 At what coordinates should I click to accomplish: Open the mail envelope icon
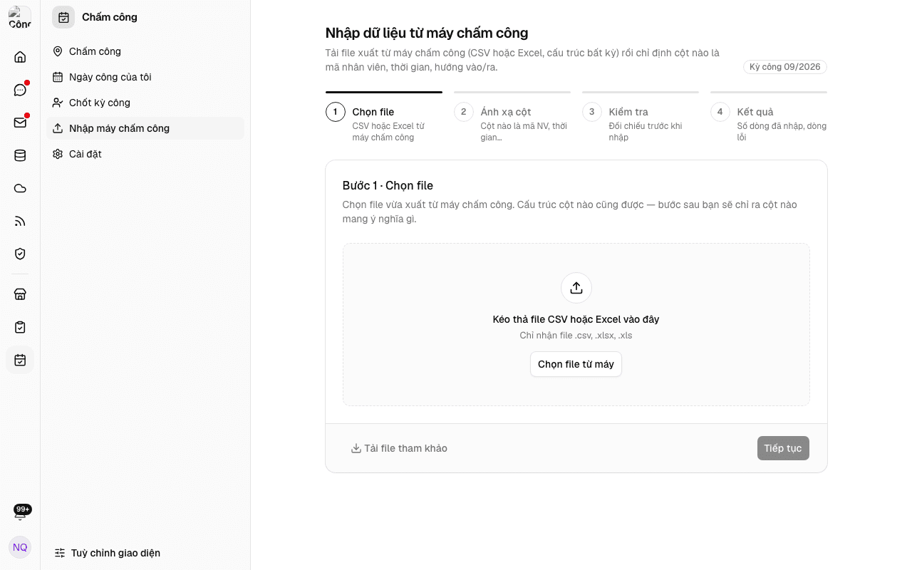[20, 123]
